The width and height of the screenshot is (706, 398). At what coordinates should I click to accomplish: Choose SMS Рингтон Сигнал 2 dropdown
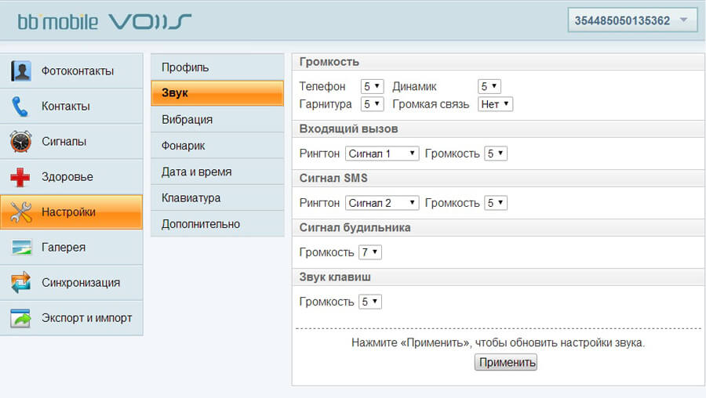(x=382, y=203)
